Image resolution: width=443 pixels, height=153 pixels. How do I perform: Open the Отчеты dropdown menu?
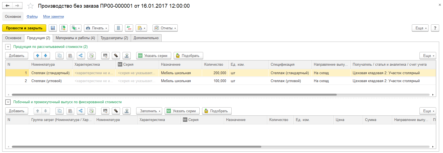165,28
